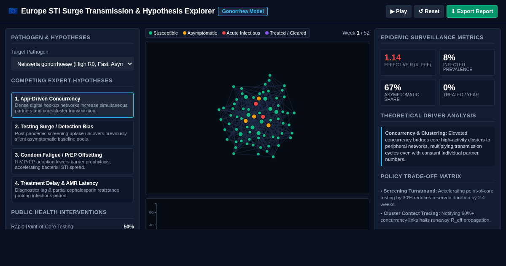
Task: Pick Treatment Delay & AMR Latency hypothesis
Action: [73, 189]
